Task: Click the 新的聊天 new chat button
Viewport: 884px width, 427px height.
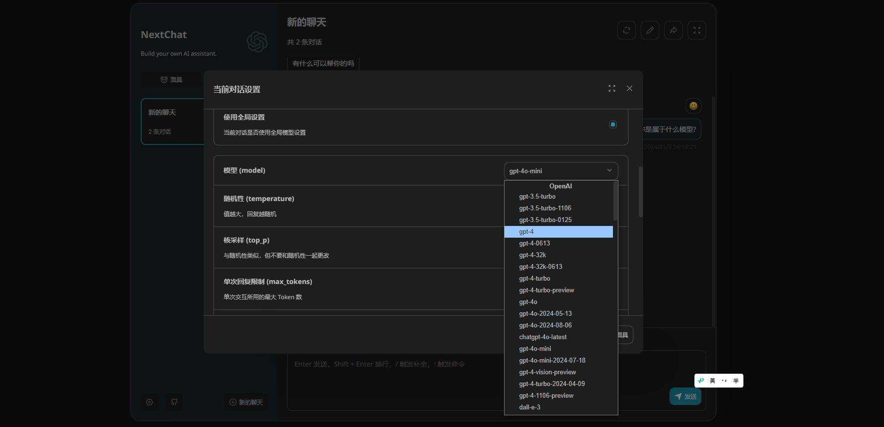Action: (x=246, y=402)
